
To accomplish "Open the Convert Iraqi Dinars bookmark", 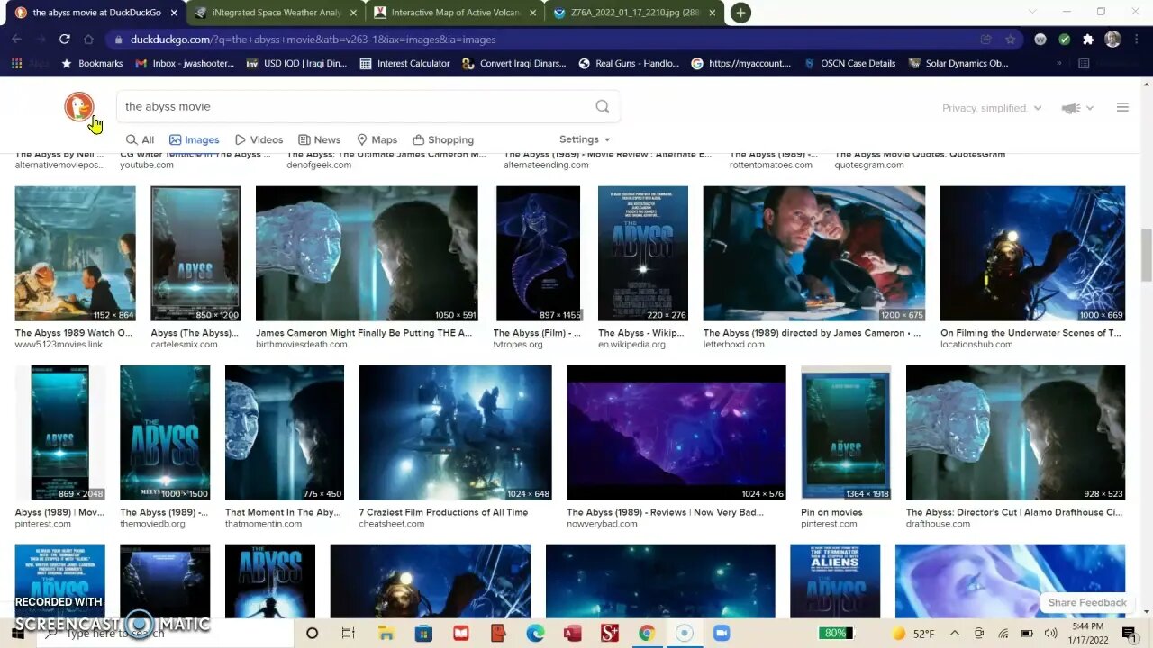I will pos(513,64).
